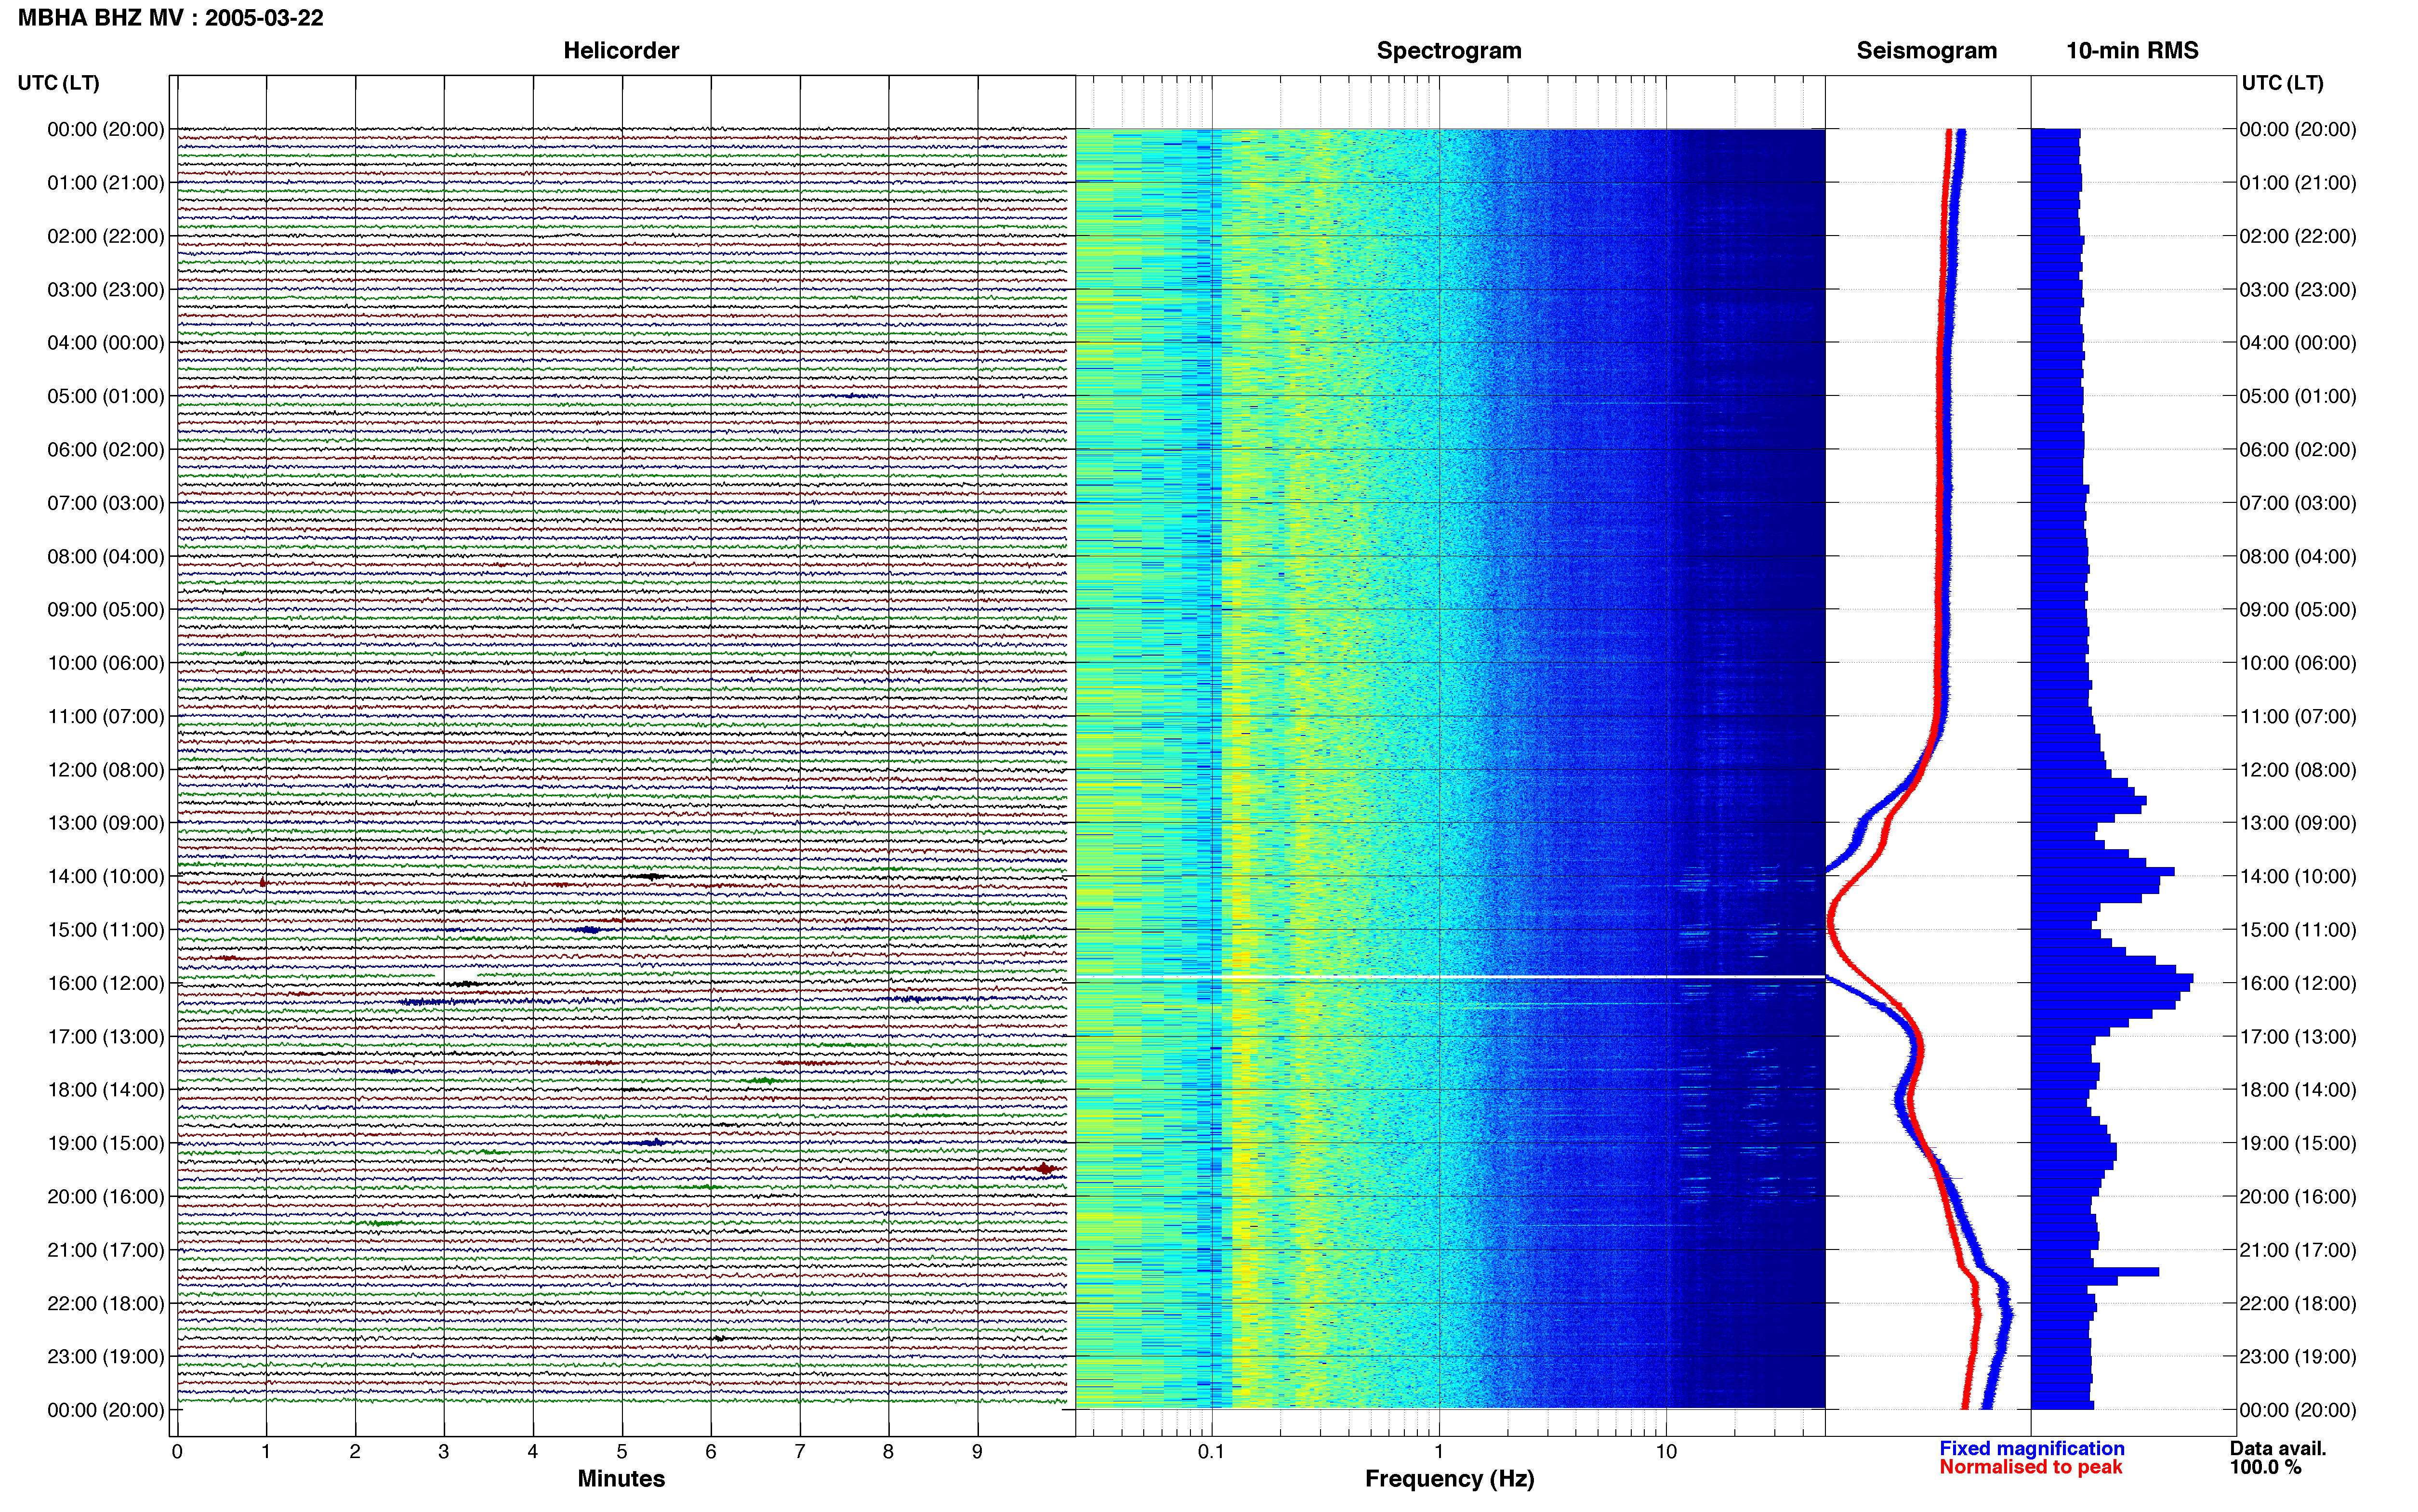Click right-side time label '16:00 (12:00)'
The width and height of the screenshot is (2418, 1512).
[2298, 983]
